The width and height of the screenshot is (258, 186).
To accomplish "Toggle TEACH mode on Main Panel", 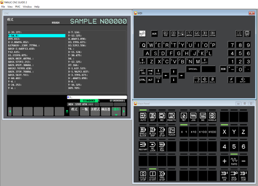I will point(171,132).
